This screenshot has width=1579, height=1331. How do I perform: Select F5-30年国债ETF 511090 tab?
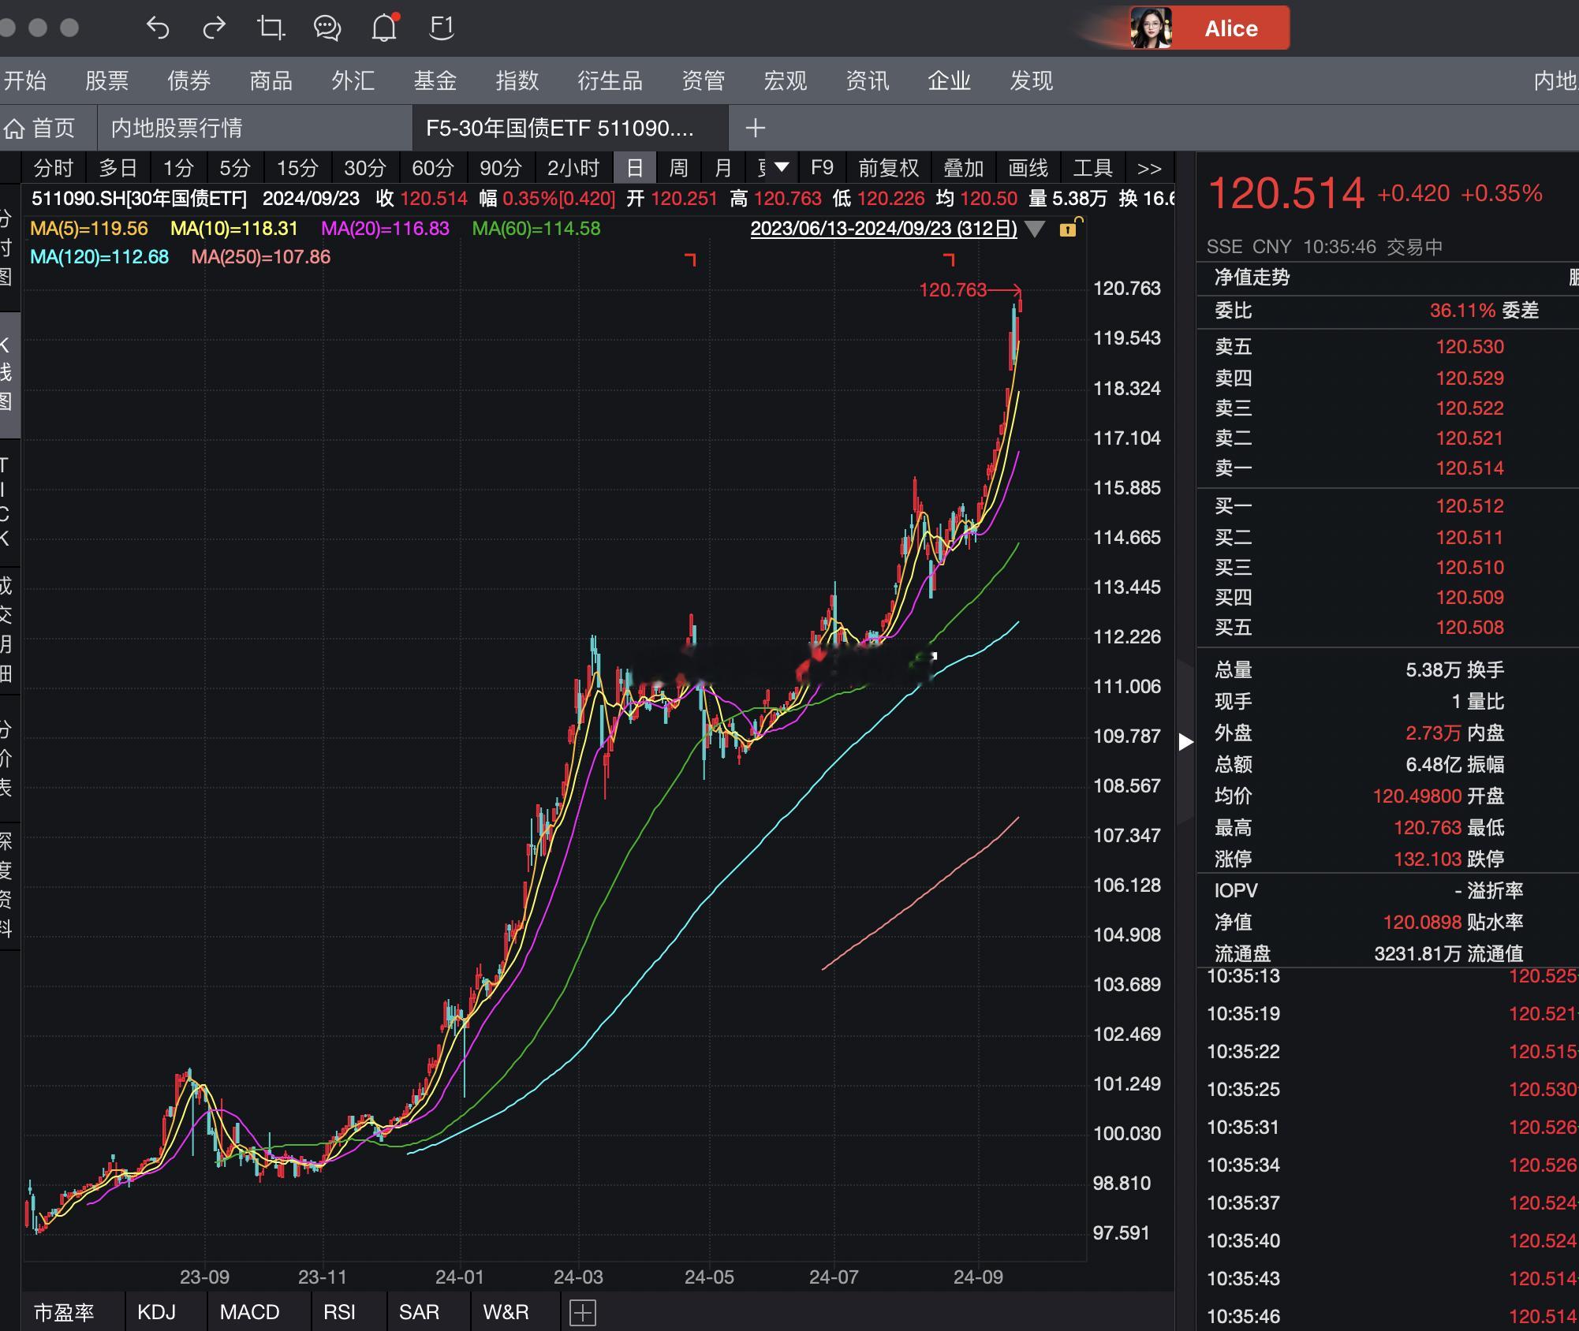click(570, 128)
